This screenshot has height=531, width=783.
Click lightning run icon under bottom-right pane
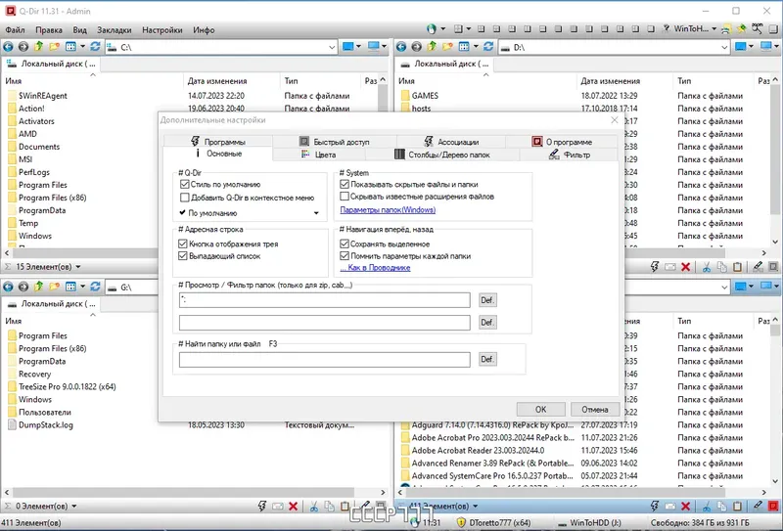coord(654,507)
